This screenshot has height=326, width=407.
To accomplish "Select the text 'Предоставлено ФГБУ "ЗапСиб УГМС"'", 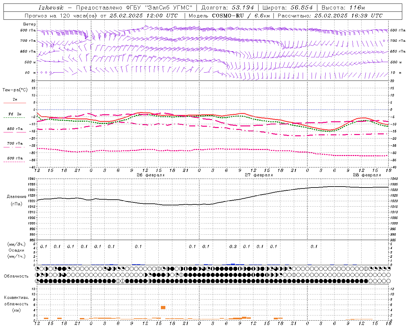I will click(134, 8).
